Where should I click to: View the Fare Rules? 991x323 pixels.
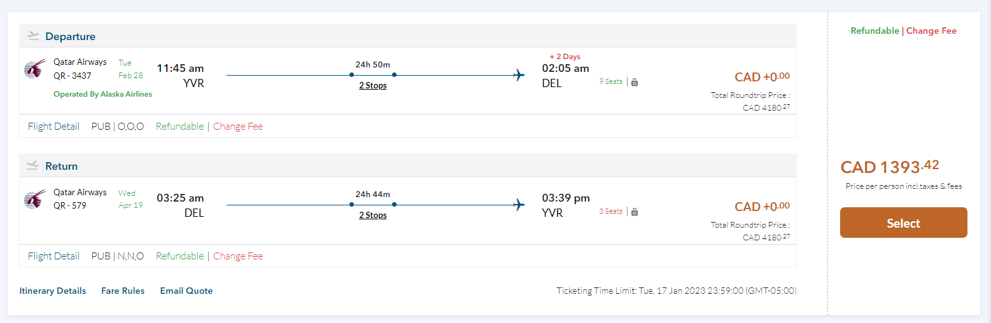tap(123, 291)
